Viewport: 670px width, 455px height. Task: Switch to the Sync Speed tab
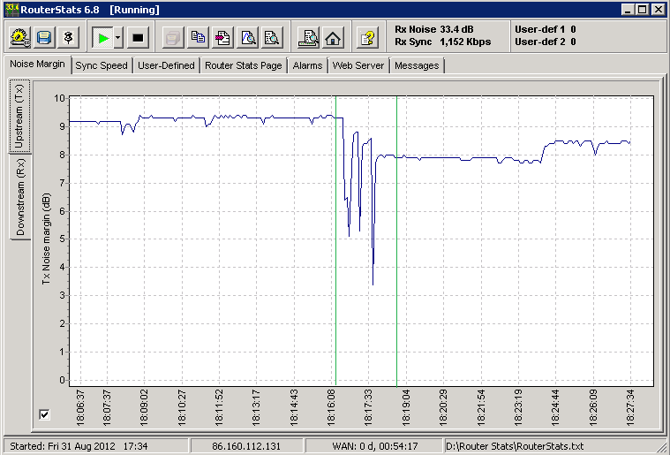(x=101, y=65)
